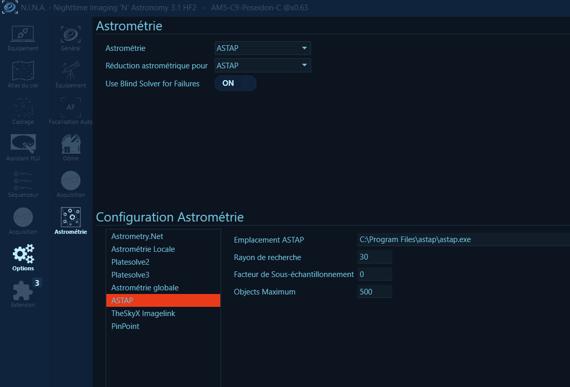Click the Rayon de recherche field

pyautogui.click(x=374, y=257)
